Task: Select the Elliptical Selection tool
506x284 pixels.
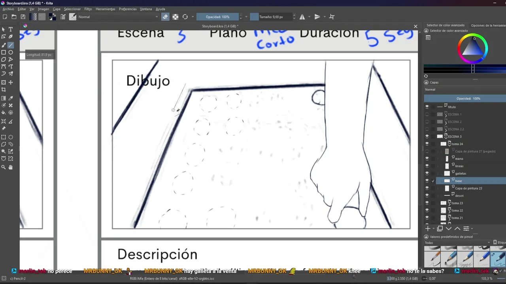Action: [x=11, y=137]
